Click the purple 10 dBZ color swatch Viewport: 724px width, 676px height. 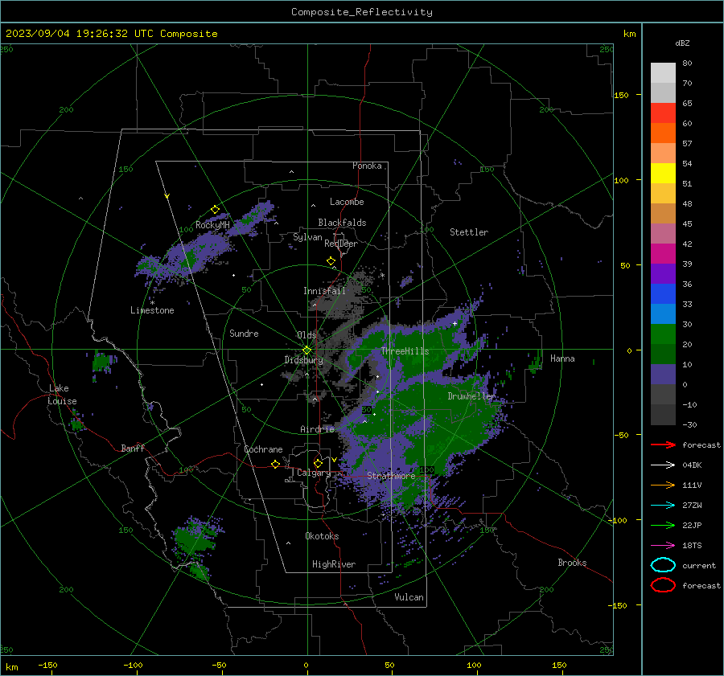click(x=663, y=375)
